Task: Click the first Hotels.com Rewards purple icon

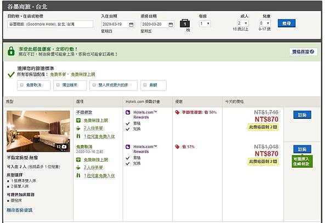Action: pyautogui.click(x=128, y=112)
